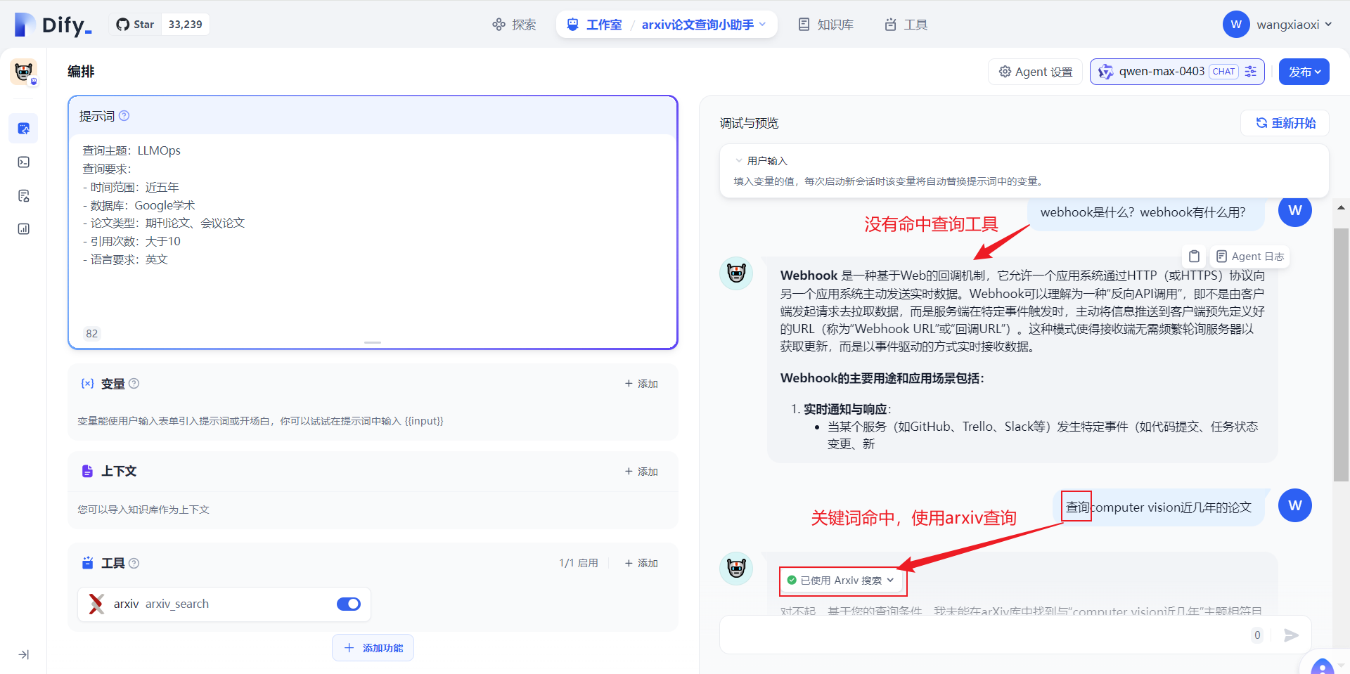Click the W user avatar in header
The width and height of the screenshot is (1350, 674).
[x=1236, y=25]
